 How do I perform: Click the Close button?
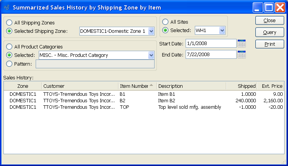point(270,21)
